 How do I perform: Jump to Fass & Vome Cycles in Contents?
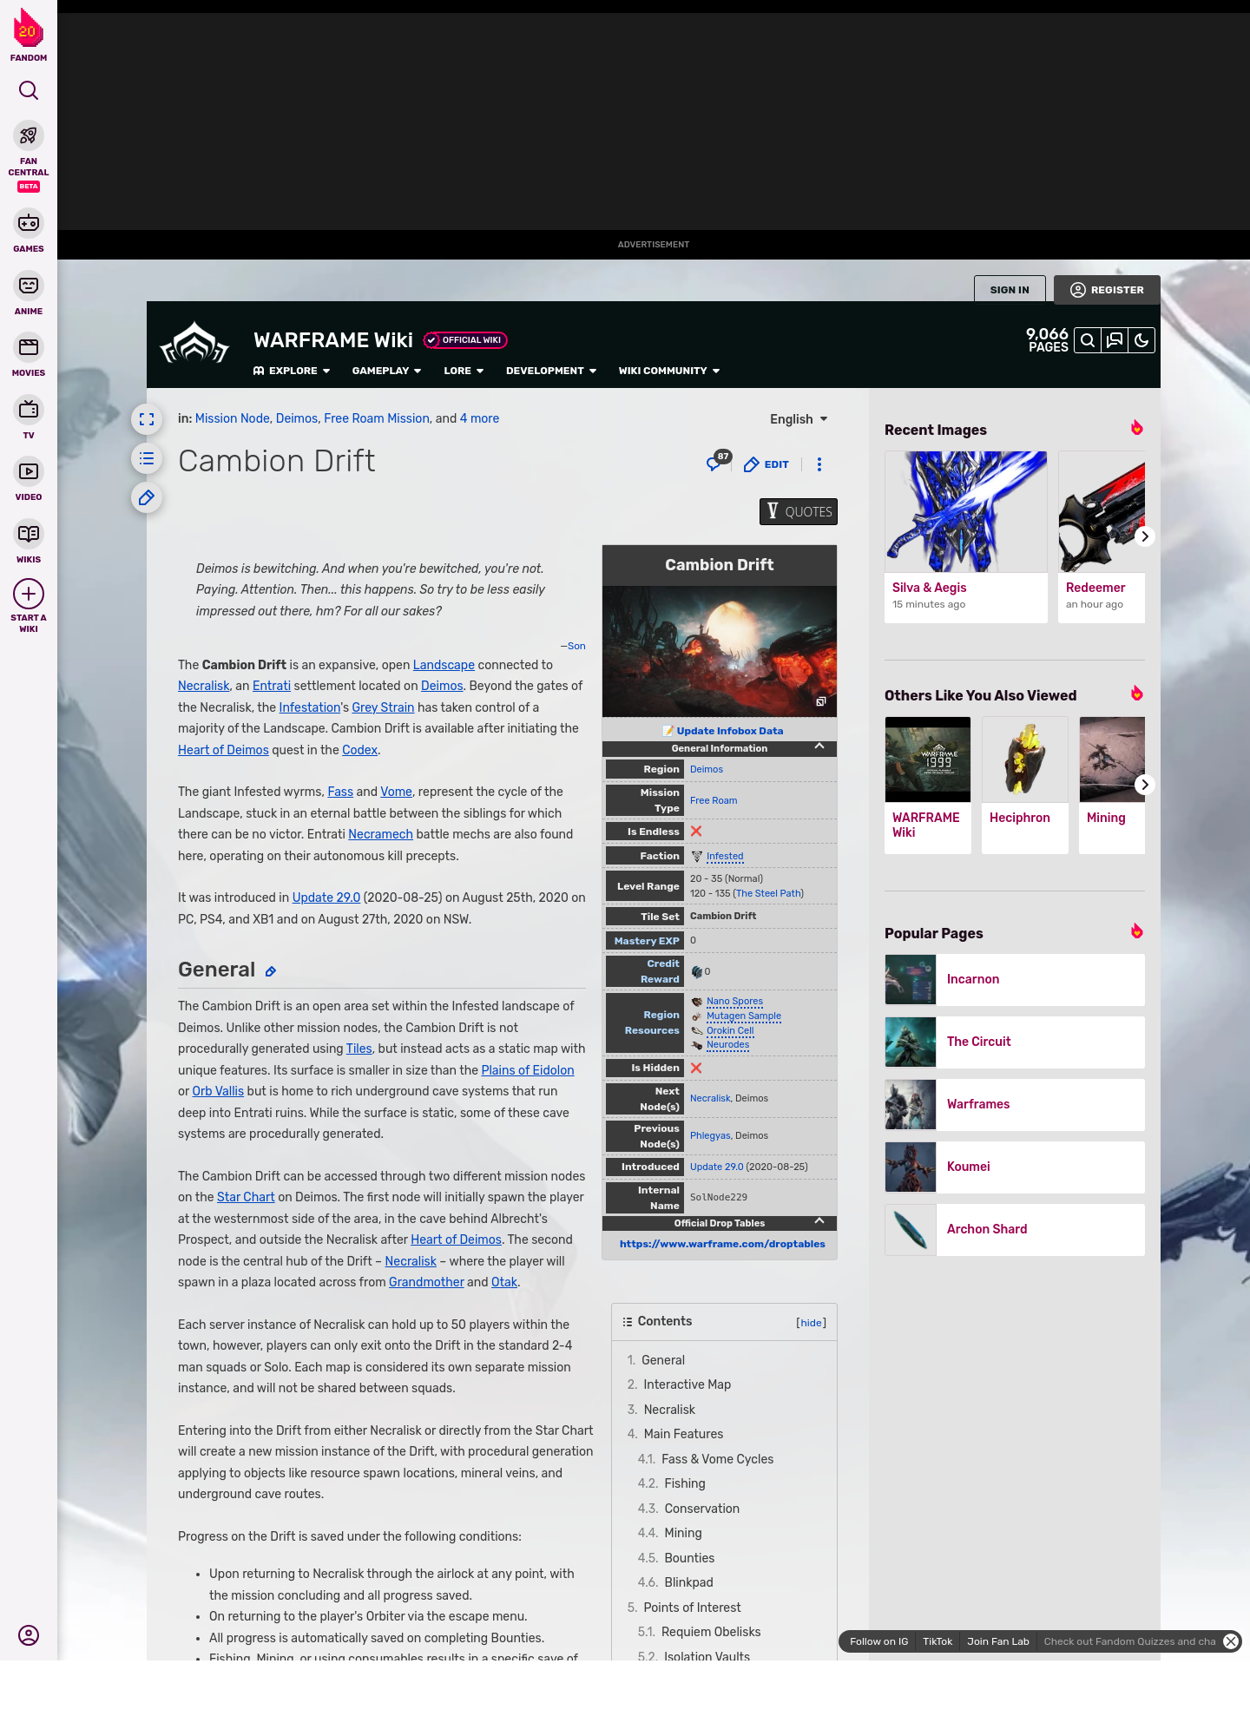(717, 1459)
